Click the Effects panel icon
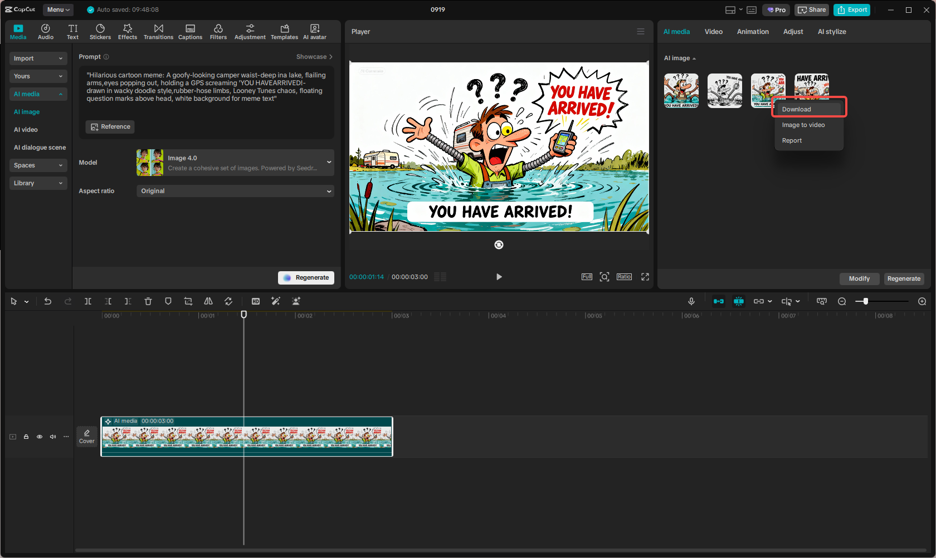Image resolution: width=936 pixels, height=558 pixels. coord(128,31)
